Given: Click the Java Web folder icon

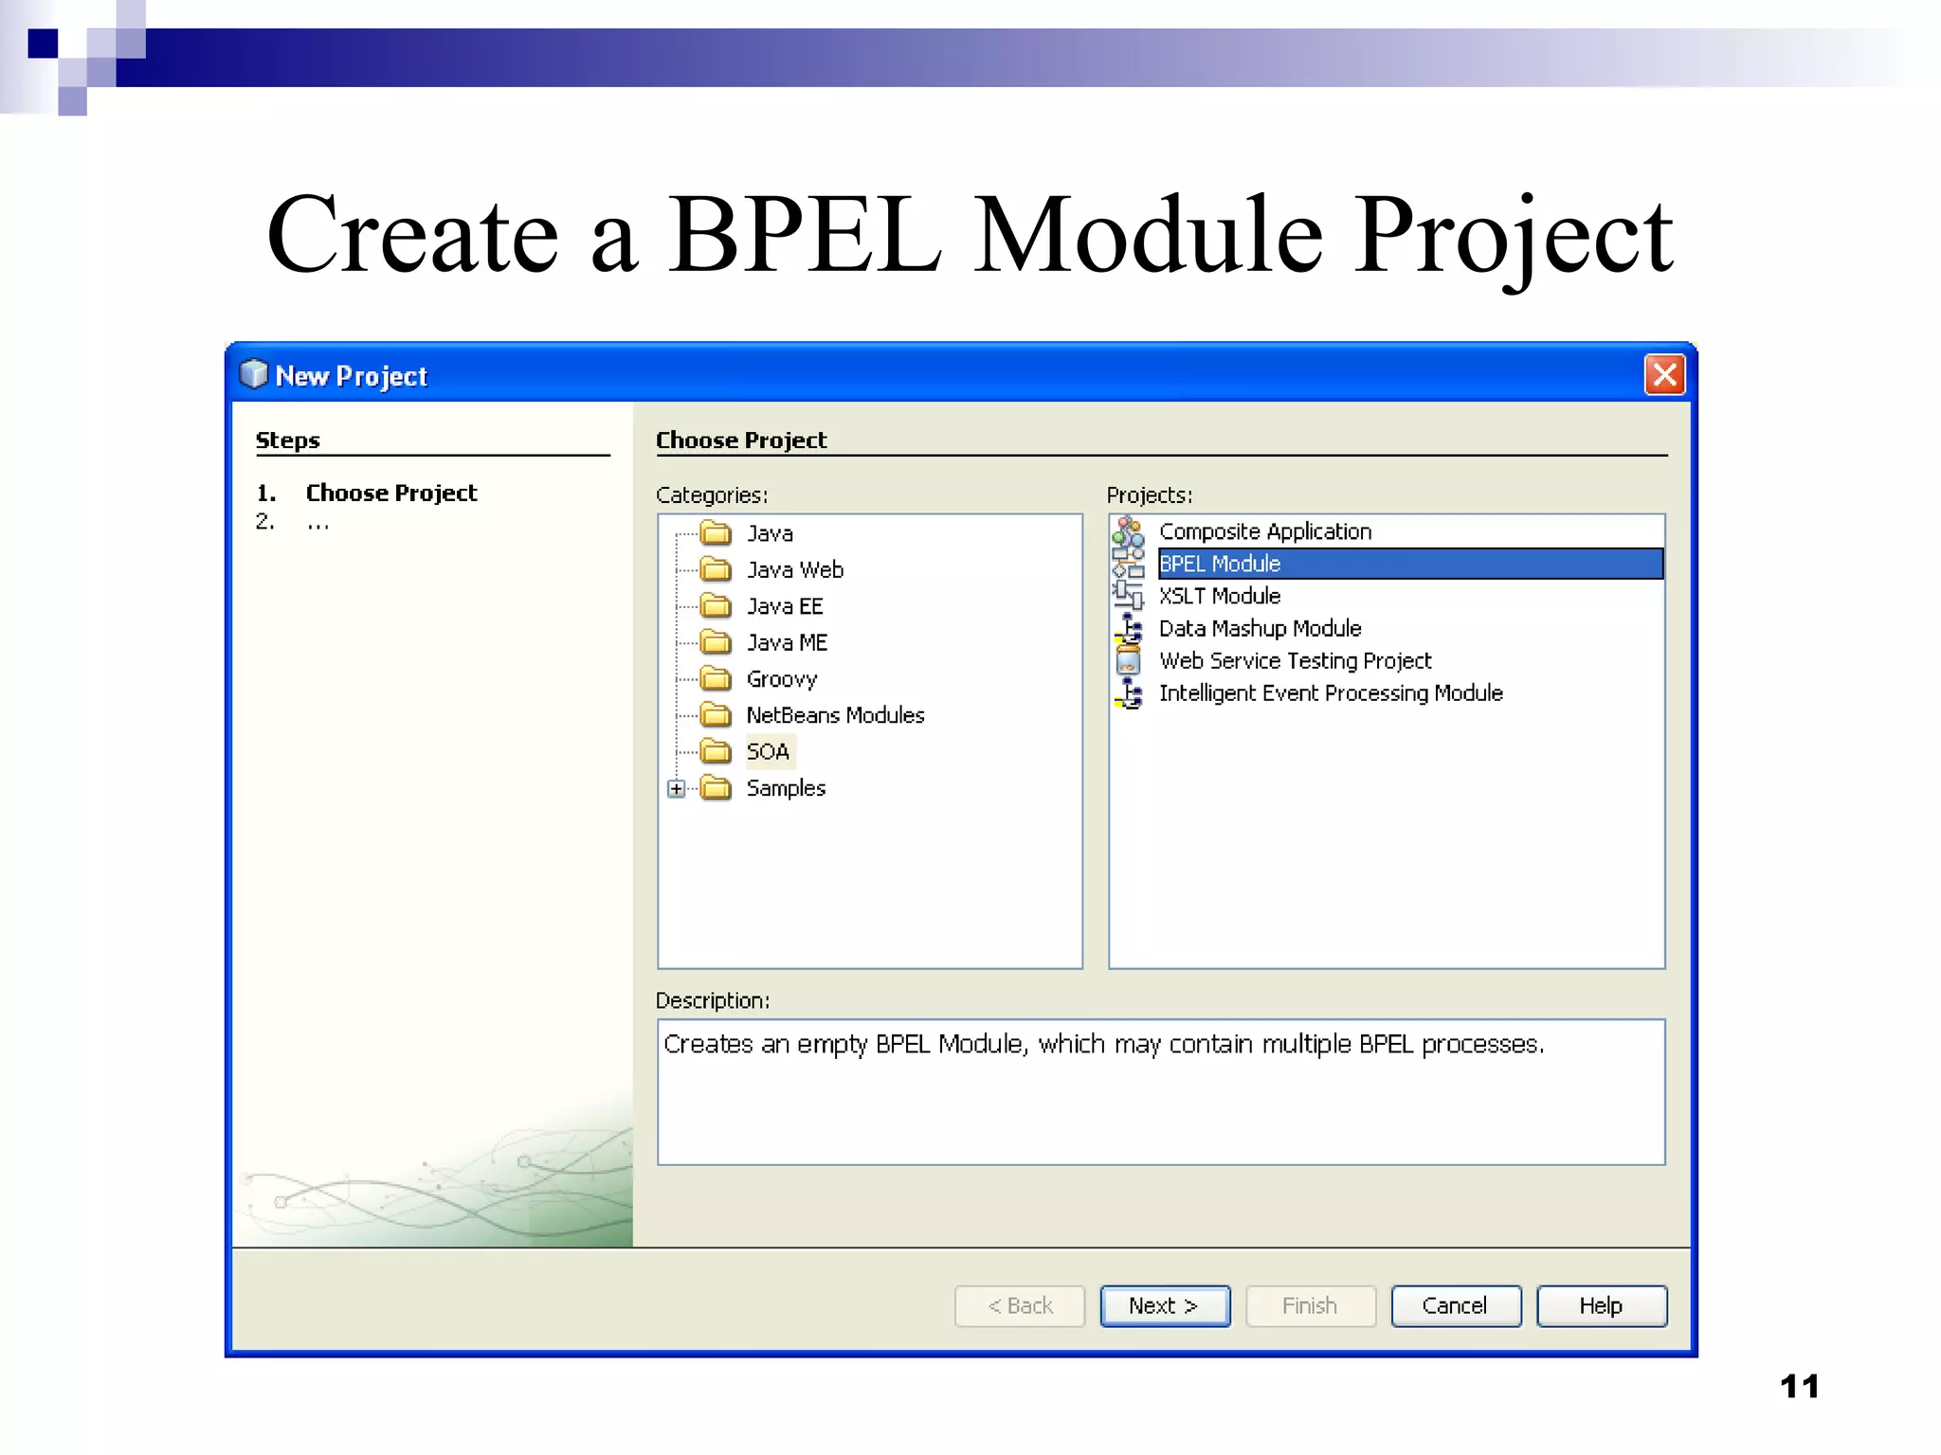Looking at the screenshot, I should (717, 569).
